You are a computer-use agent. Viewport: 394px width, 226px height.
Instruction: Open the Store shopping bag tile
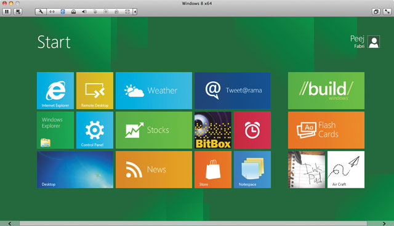[x=213, y=169]
